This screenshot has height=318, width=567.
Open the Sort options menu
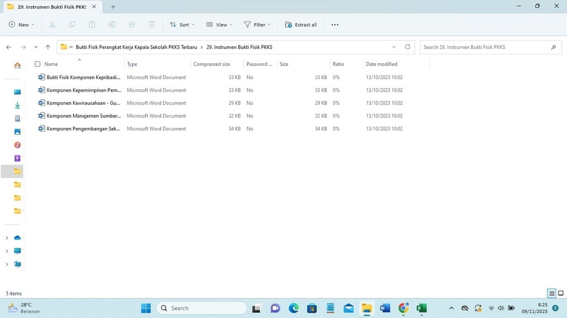182,25
